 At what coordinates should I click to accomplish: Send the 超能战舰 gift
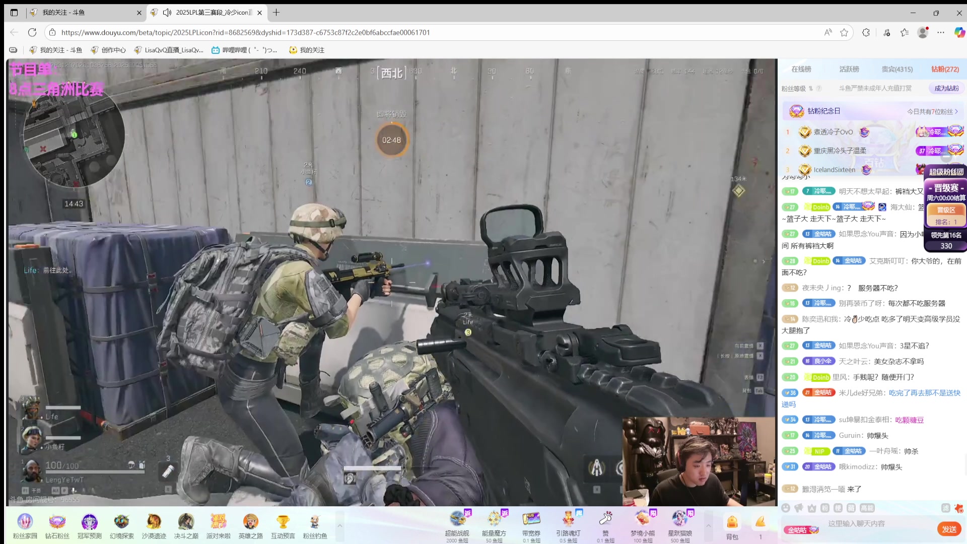click(457, 525)
